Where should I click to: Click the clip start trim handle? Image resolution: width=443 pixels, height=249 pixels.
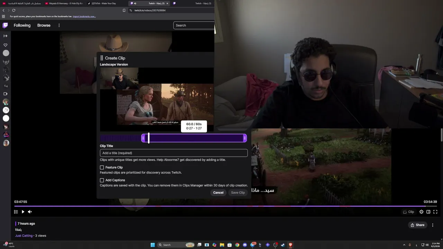(x=143, y=138)
